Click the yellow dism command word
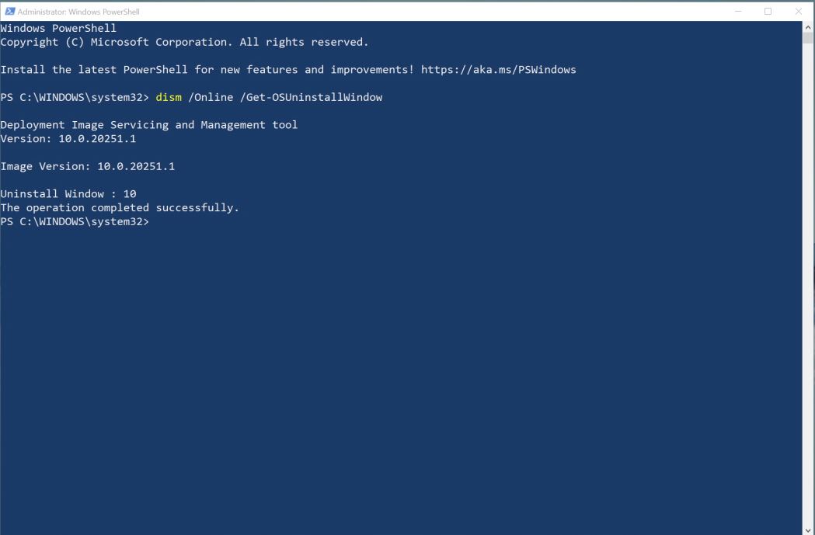Viewport: 815px width, 535px height. click(169, 97)
